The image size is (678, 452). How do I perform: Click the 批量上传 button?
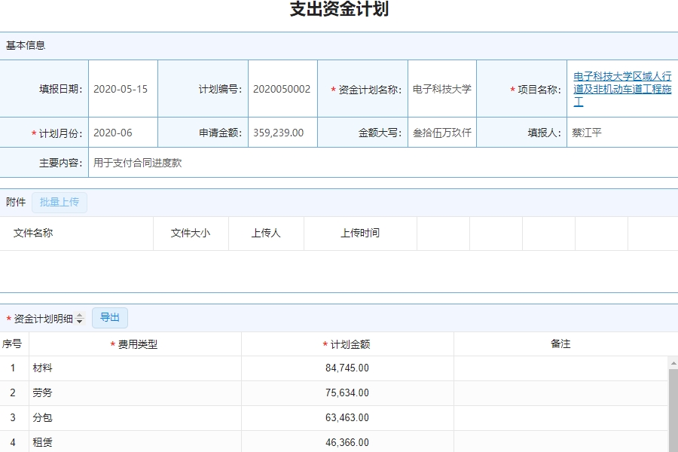tap(60, 203)
